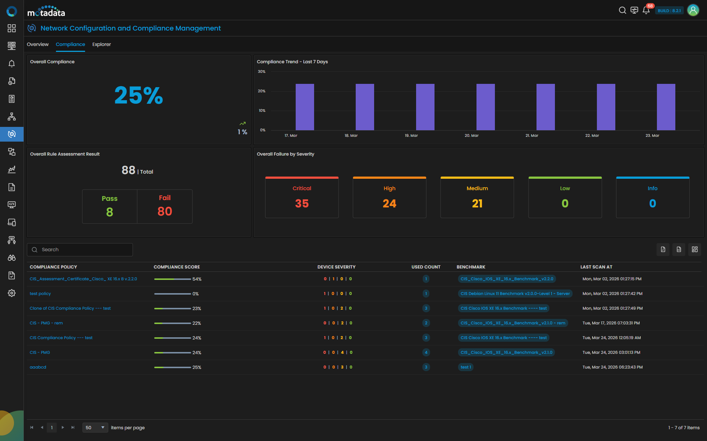Open settings gear in left sidebar
This screenshot has width=707, height=441.
[12, 293]
